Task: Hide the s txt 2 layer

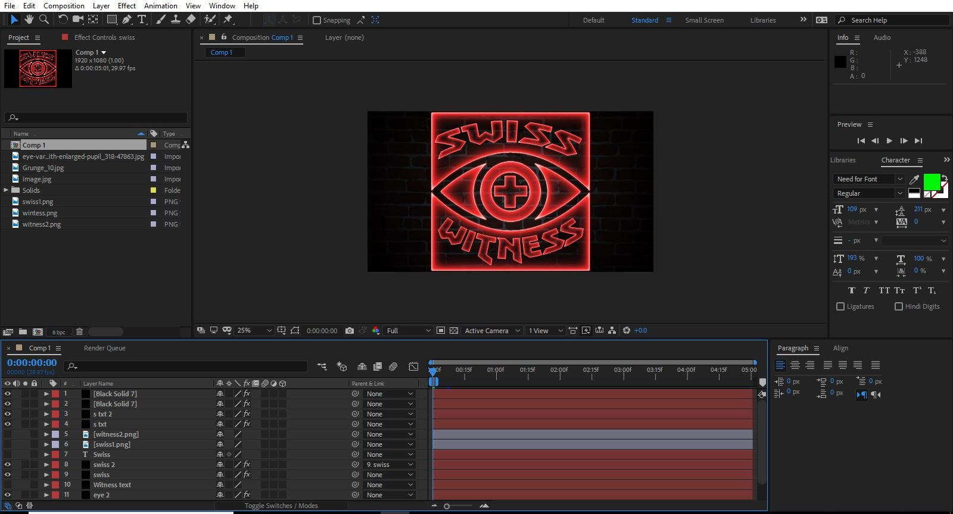Action: [x=8, y=414]
